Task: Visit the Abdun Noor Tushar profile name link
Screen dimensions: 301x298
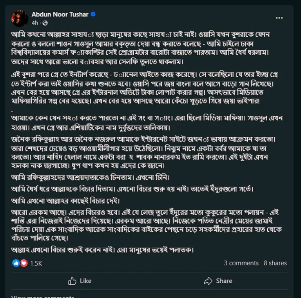Action: (60, 15)
